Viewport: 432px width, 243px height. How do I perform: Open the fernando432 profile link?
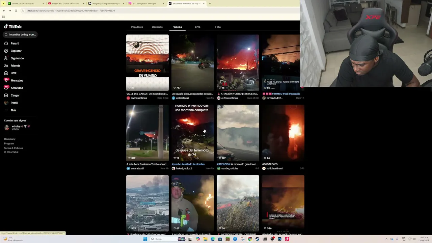click(274, 98)
